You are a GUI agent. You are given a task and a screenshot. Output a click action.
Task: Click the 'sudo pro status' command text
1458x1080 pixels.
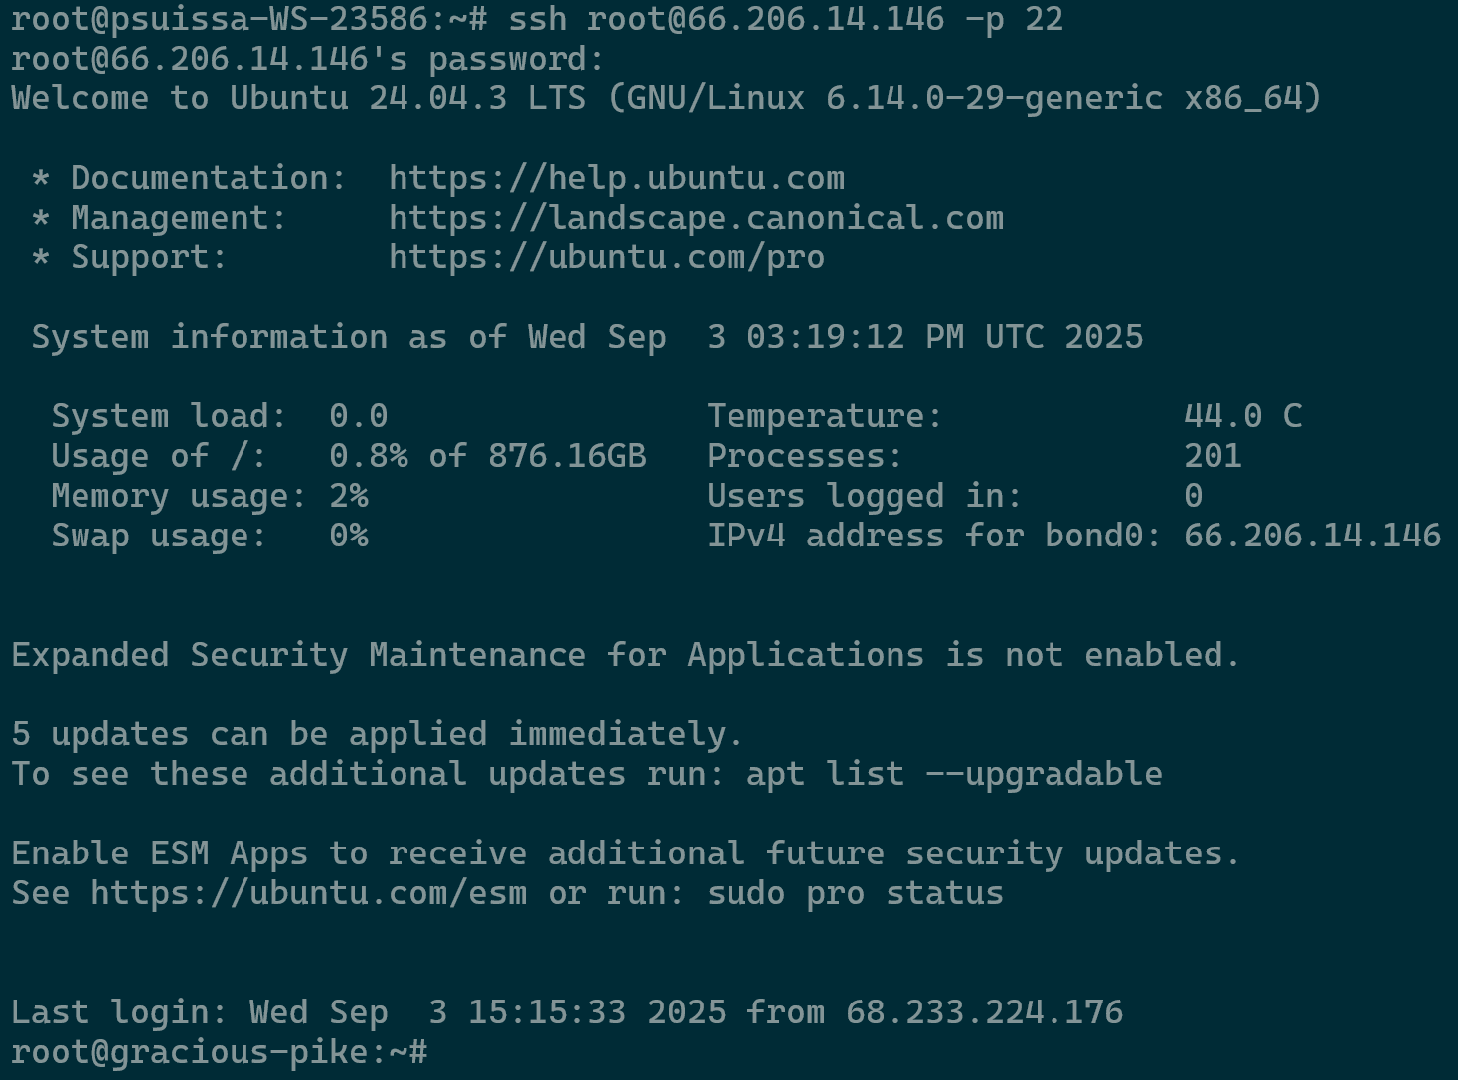(x=855, y=893)
